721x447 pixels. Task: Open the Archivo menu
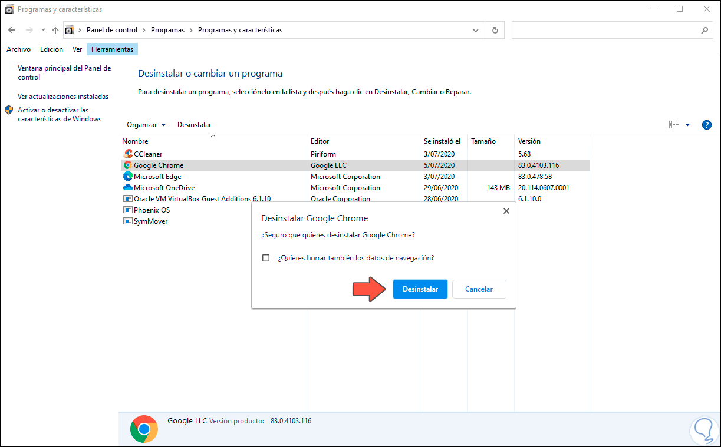(18, 49)
